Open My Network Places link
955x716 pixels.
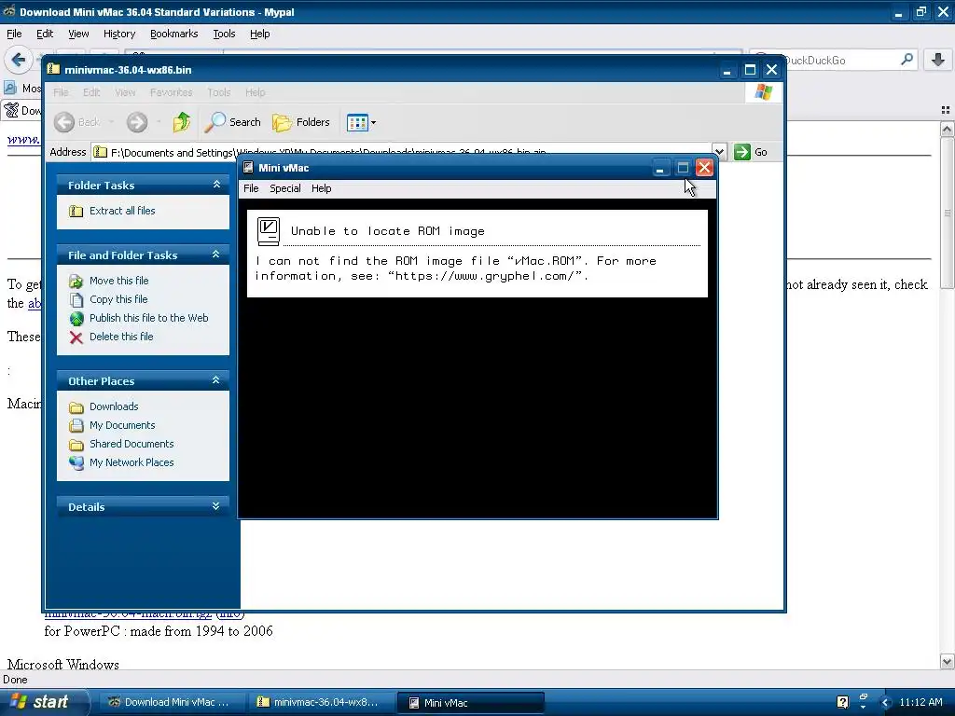pyautogui.click(x=131, y=462)
